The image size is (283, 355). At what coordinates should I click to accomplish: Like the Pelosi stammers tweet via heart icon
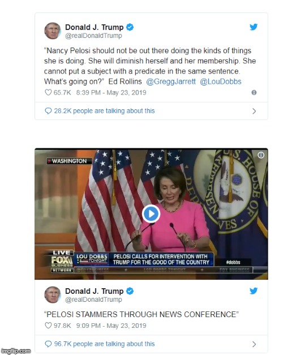(x=48, y=326)
